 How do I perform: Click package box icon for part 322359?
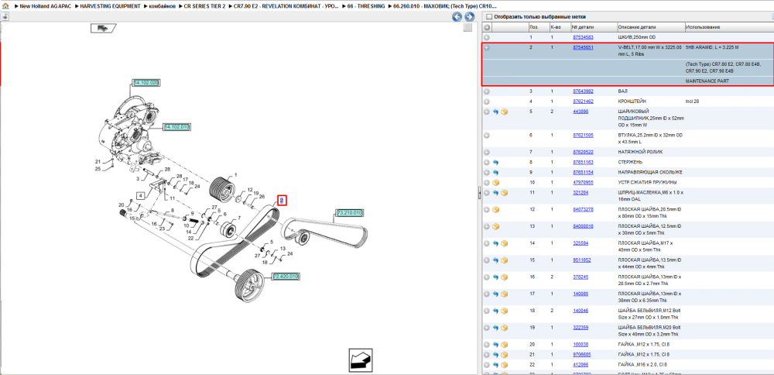[505, 328]
